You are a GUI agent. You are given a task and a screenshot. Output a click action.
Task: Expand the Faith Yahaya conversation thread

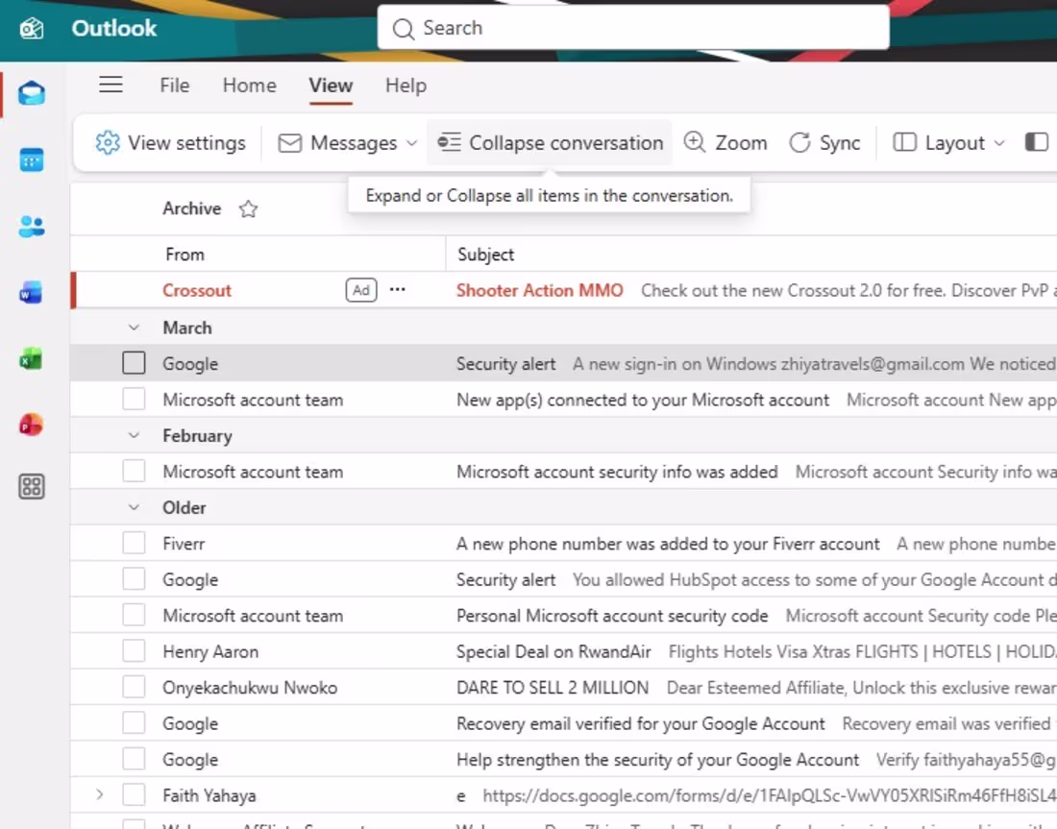point(99,794)
